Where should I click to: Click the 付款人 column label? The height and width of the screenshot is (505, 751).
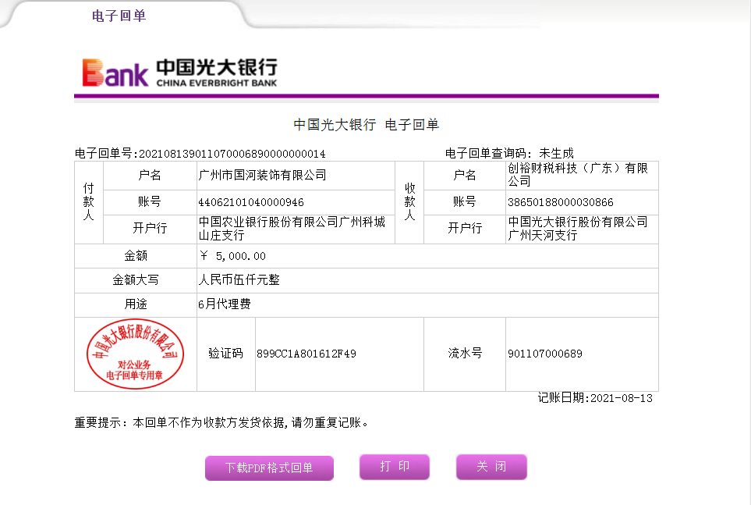pos(89,202)
